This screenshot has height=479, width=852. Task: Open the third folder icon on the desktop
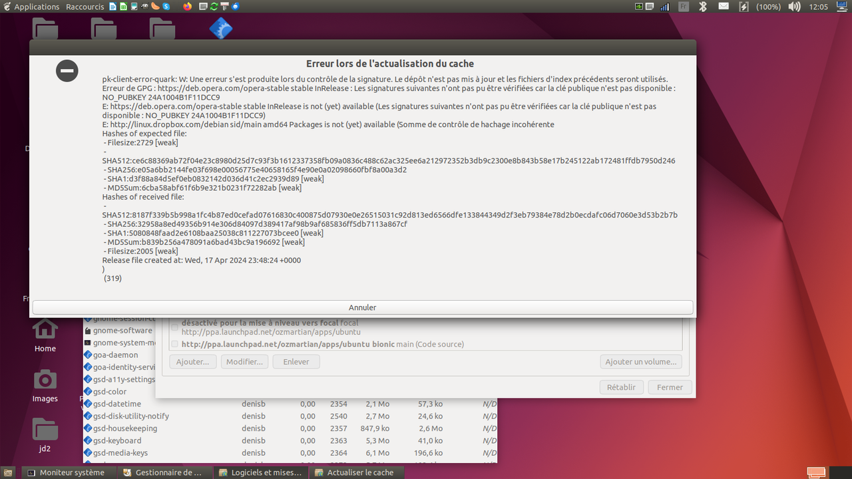162,28
